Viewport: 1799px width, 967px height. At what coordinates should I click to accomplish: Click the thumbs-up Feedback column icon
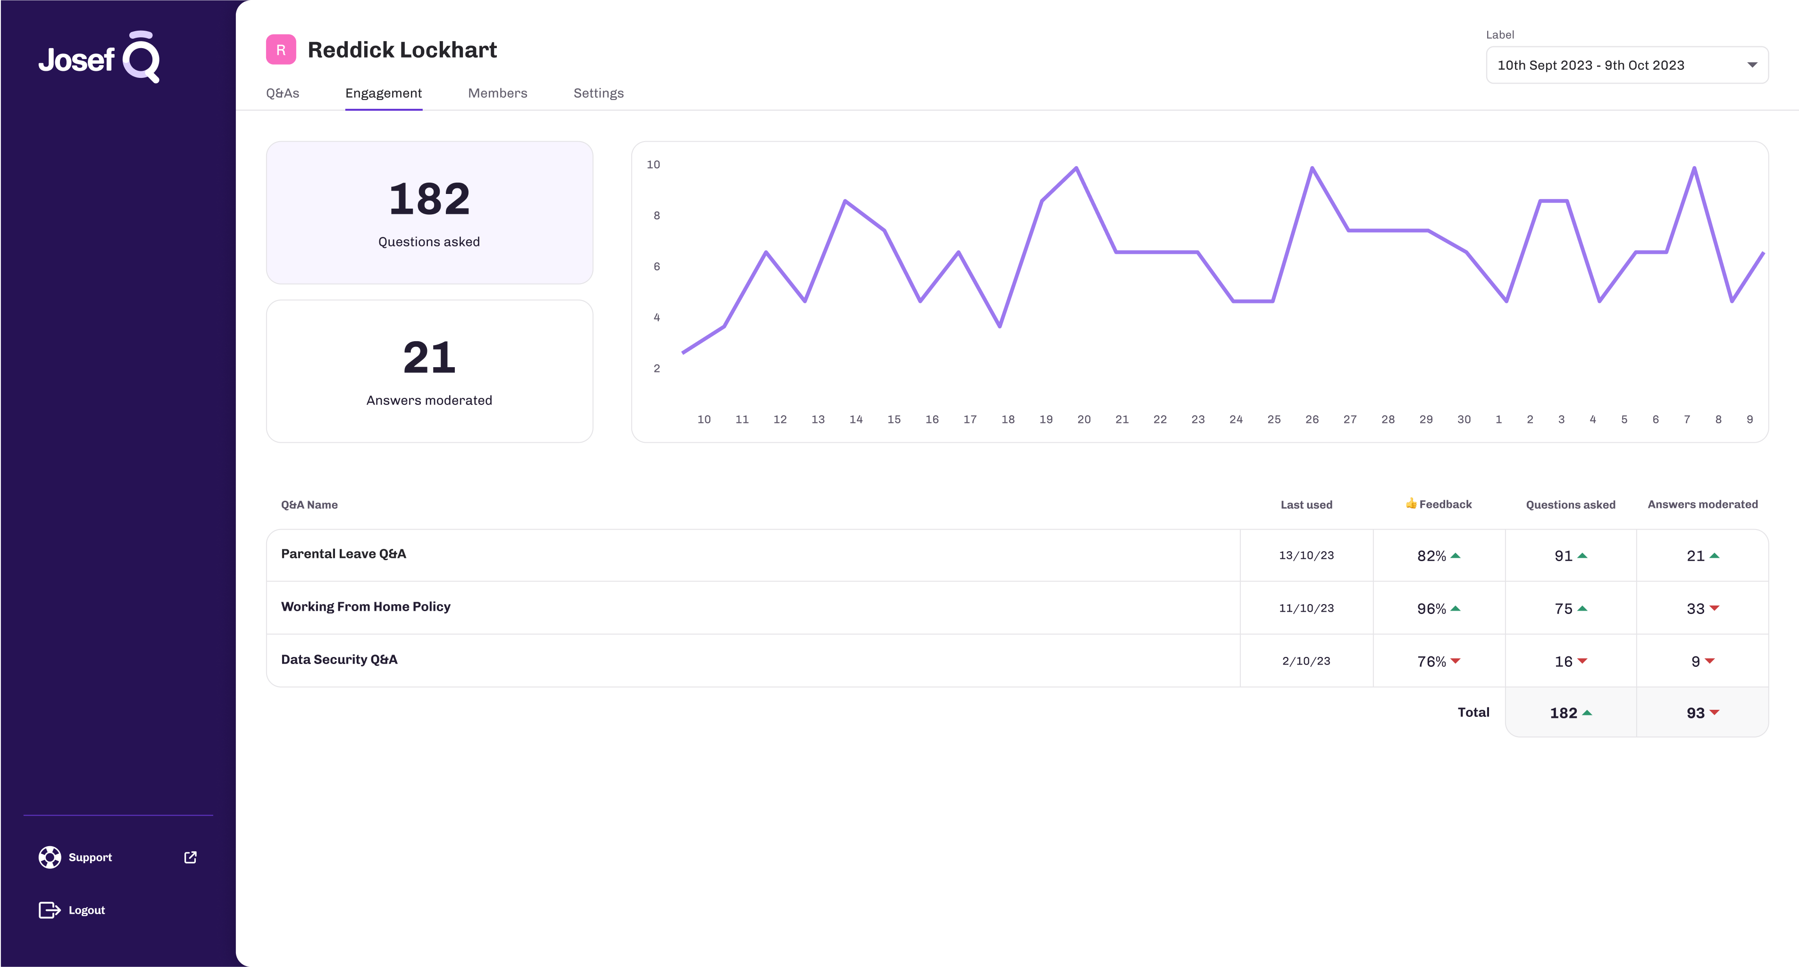(1411, 504)
